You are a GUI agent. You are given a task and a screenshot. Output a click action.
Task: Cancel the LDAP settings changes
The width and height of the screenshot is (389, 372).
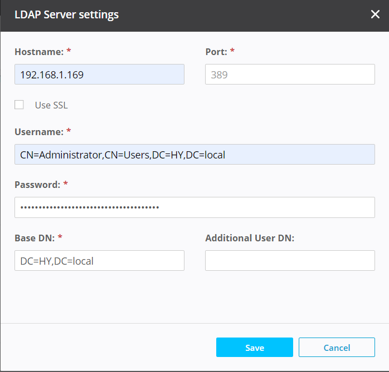(x=337, y=348)
